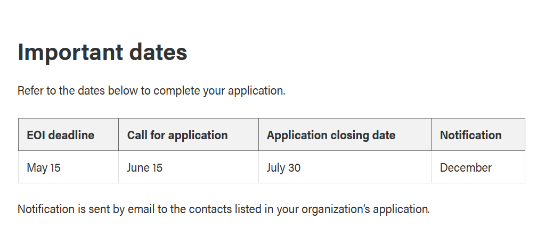Image resolution: width=545 pixels, height=245 pixels.
Task: Select the "Call for application" column header
Action: tap(177, 135)
